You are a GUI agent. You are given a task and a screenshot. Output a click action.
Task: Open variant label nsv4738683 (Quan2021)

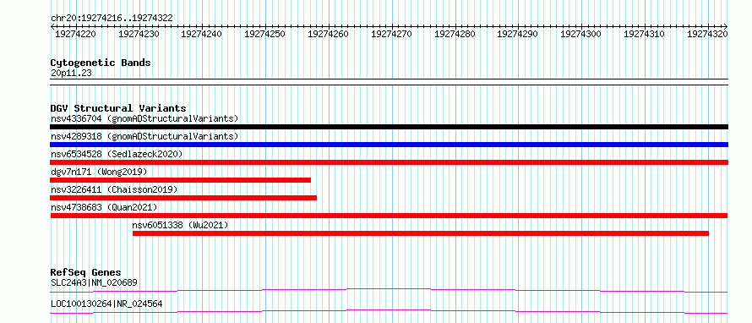point(104,207)
